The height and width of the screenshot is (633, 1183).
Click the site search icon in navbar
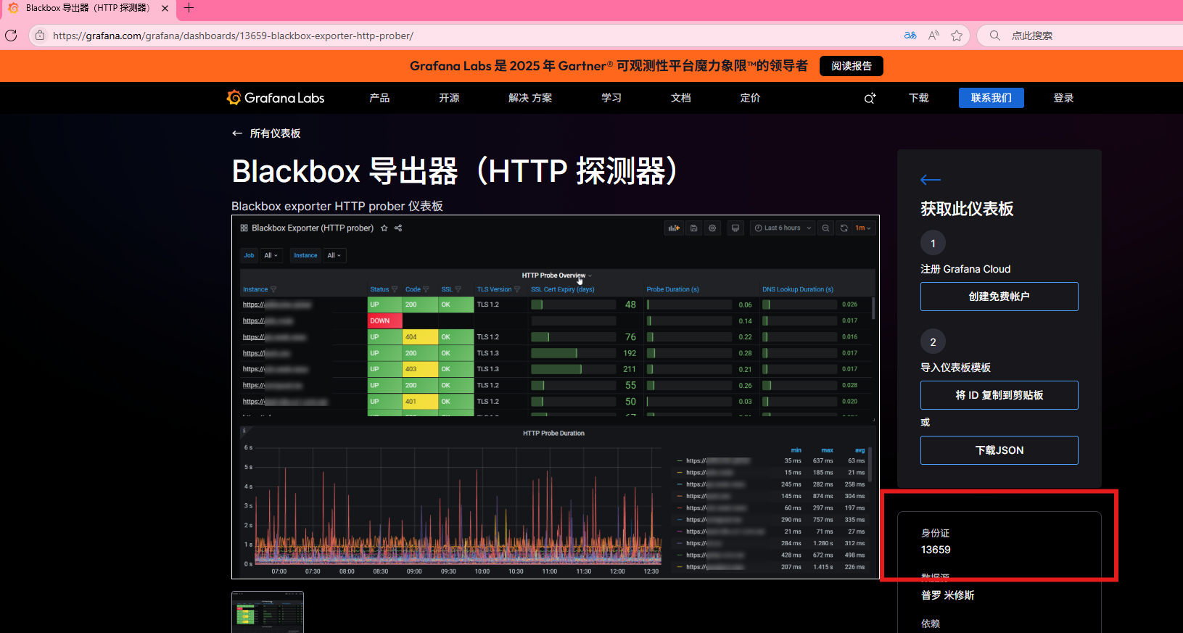pos(870,98)
